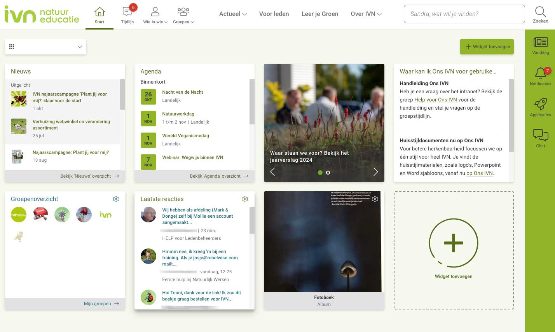
Task: Select the first green carousel dot
Action: click(x=320, y=173)
